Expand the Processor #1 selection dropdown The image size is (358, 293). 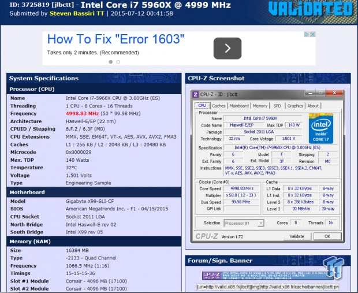(261, 223)
